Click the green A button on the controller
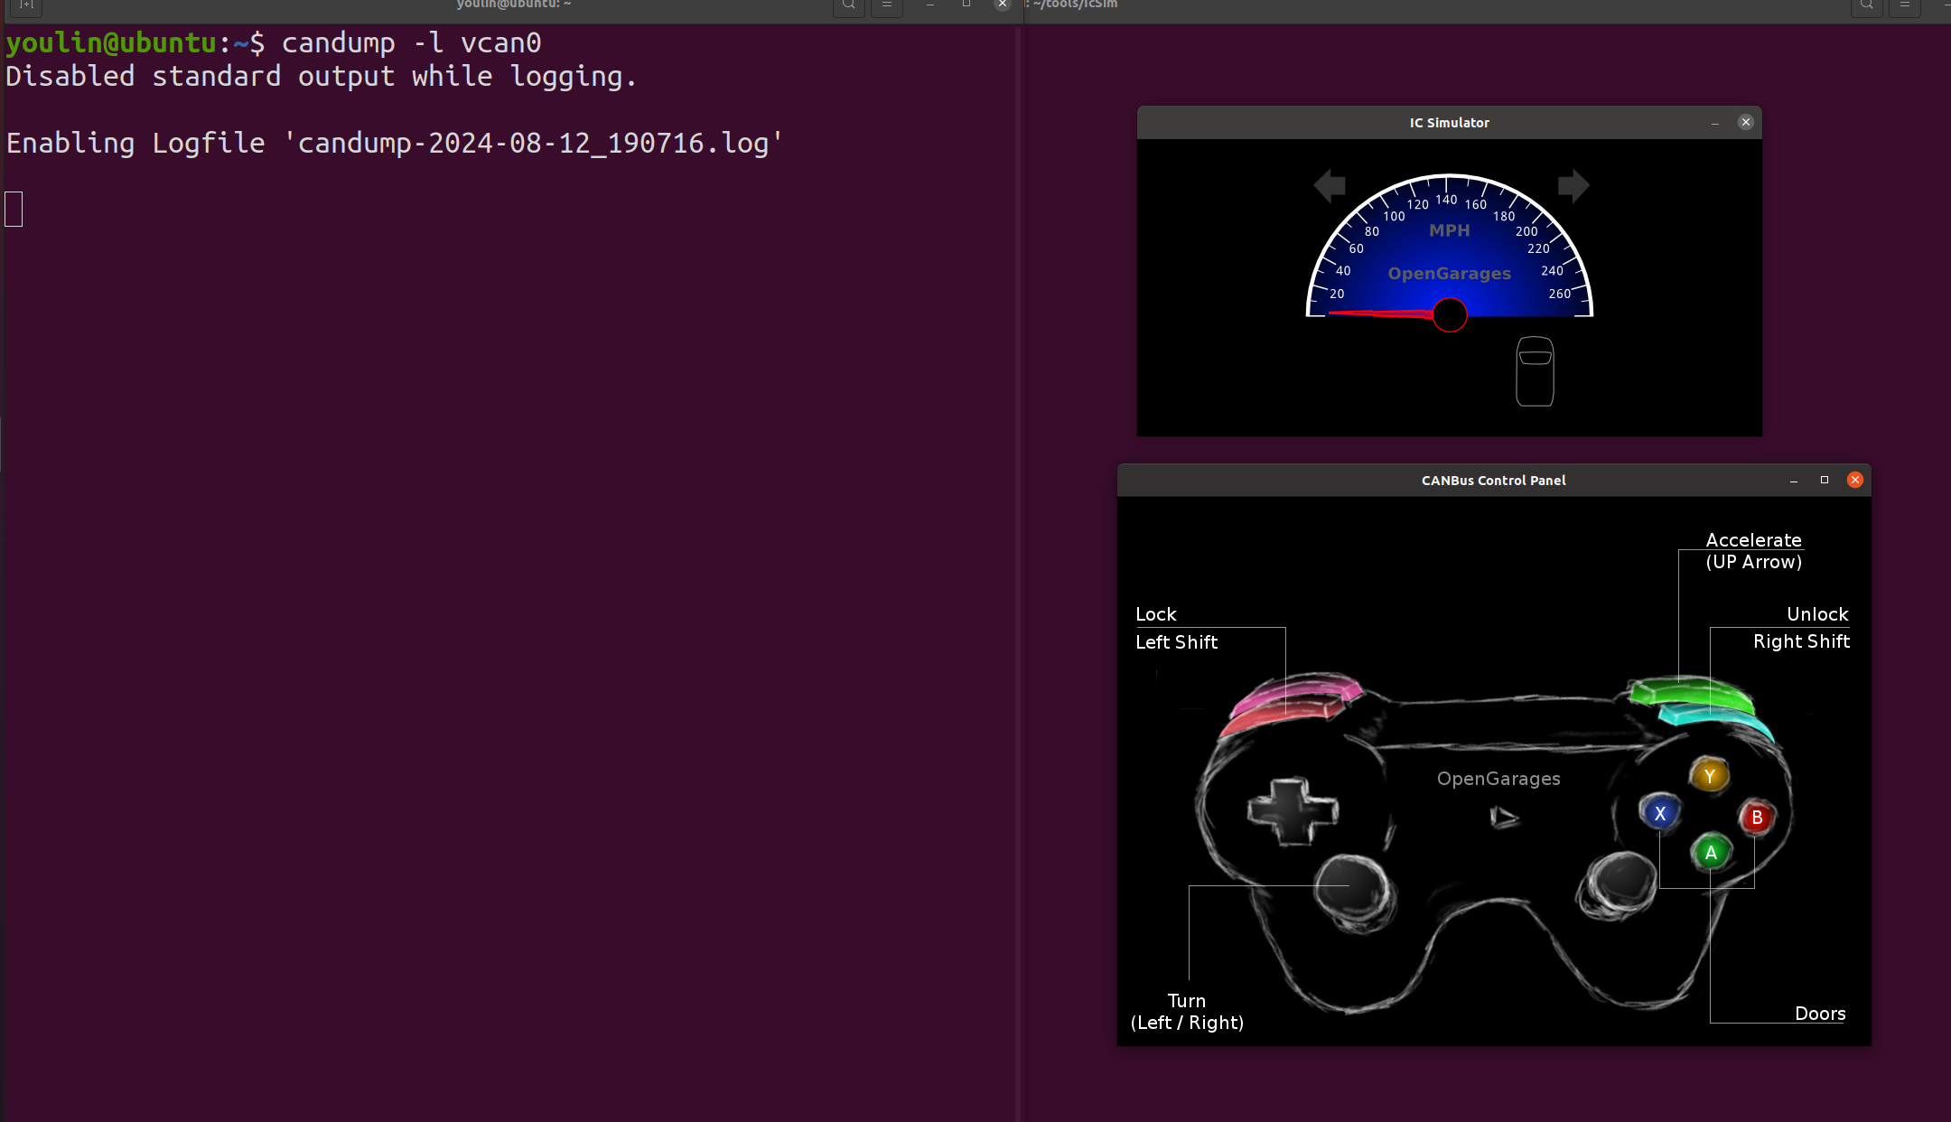The width and height of the screenshot is (1951, 1122). tap(1711, 853)
